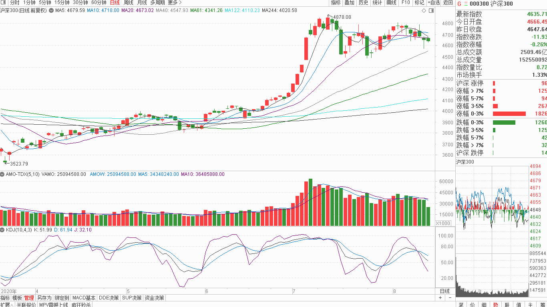Open F10 company info
This screenshot has height=307, width=547.
coord(406,3)
